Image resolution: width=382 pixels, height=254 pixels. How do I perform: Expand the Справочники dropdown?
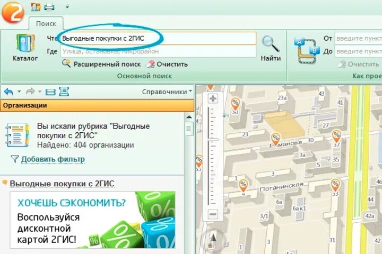pos(167,92)
